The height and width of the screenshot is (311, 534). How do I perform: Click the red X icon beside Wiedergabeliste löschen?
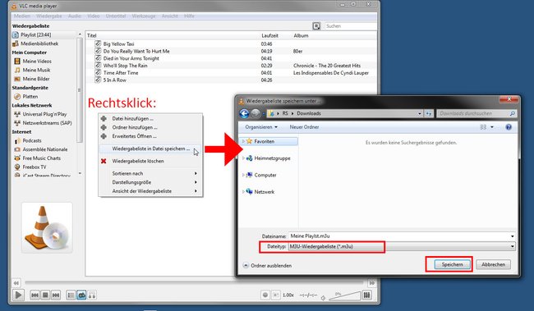(104, 162)
